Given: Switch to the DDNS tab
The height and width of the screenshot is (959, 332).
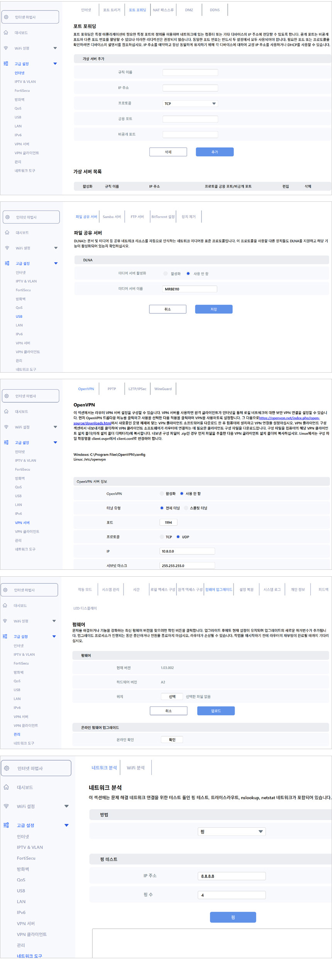Looking at the screenshot, I should point(215,10).
